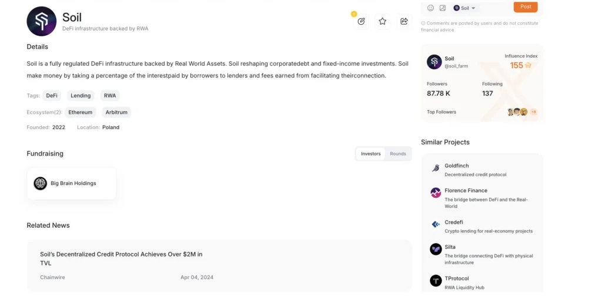Filter by the RWA tag
Screen dimensions: 602x300
[x=110, y=96]
